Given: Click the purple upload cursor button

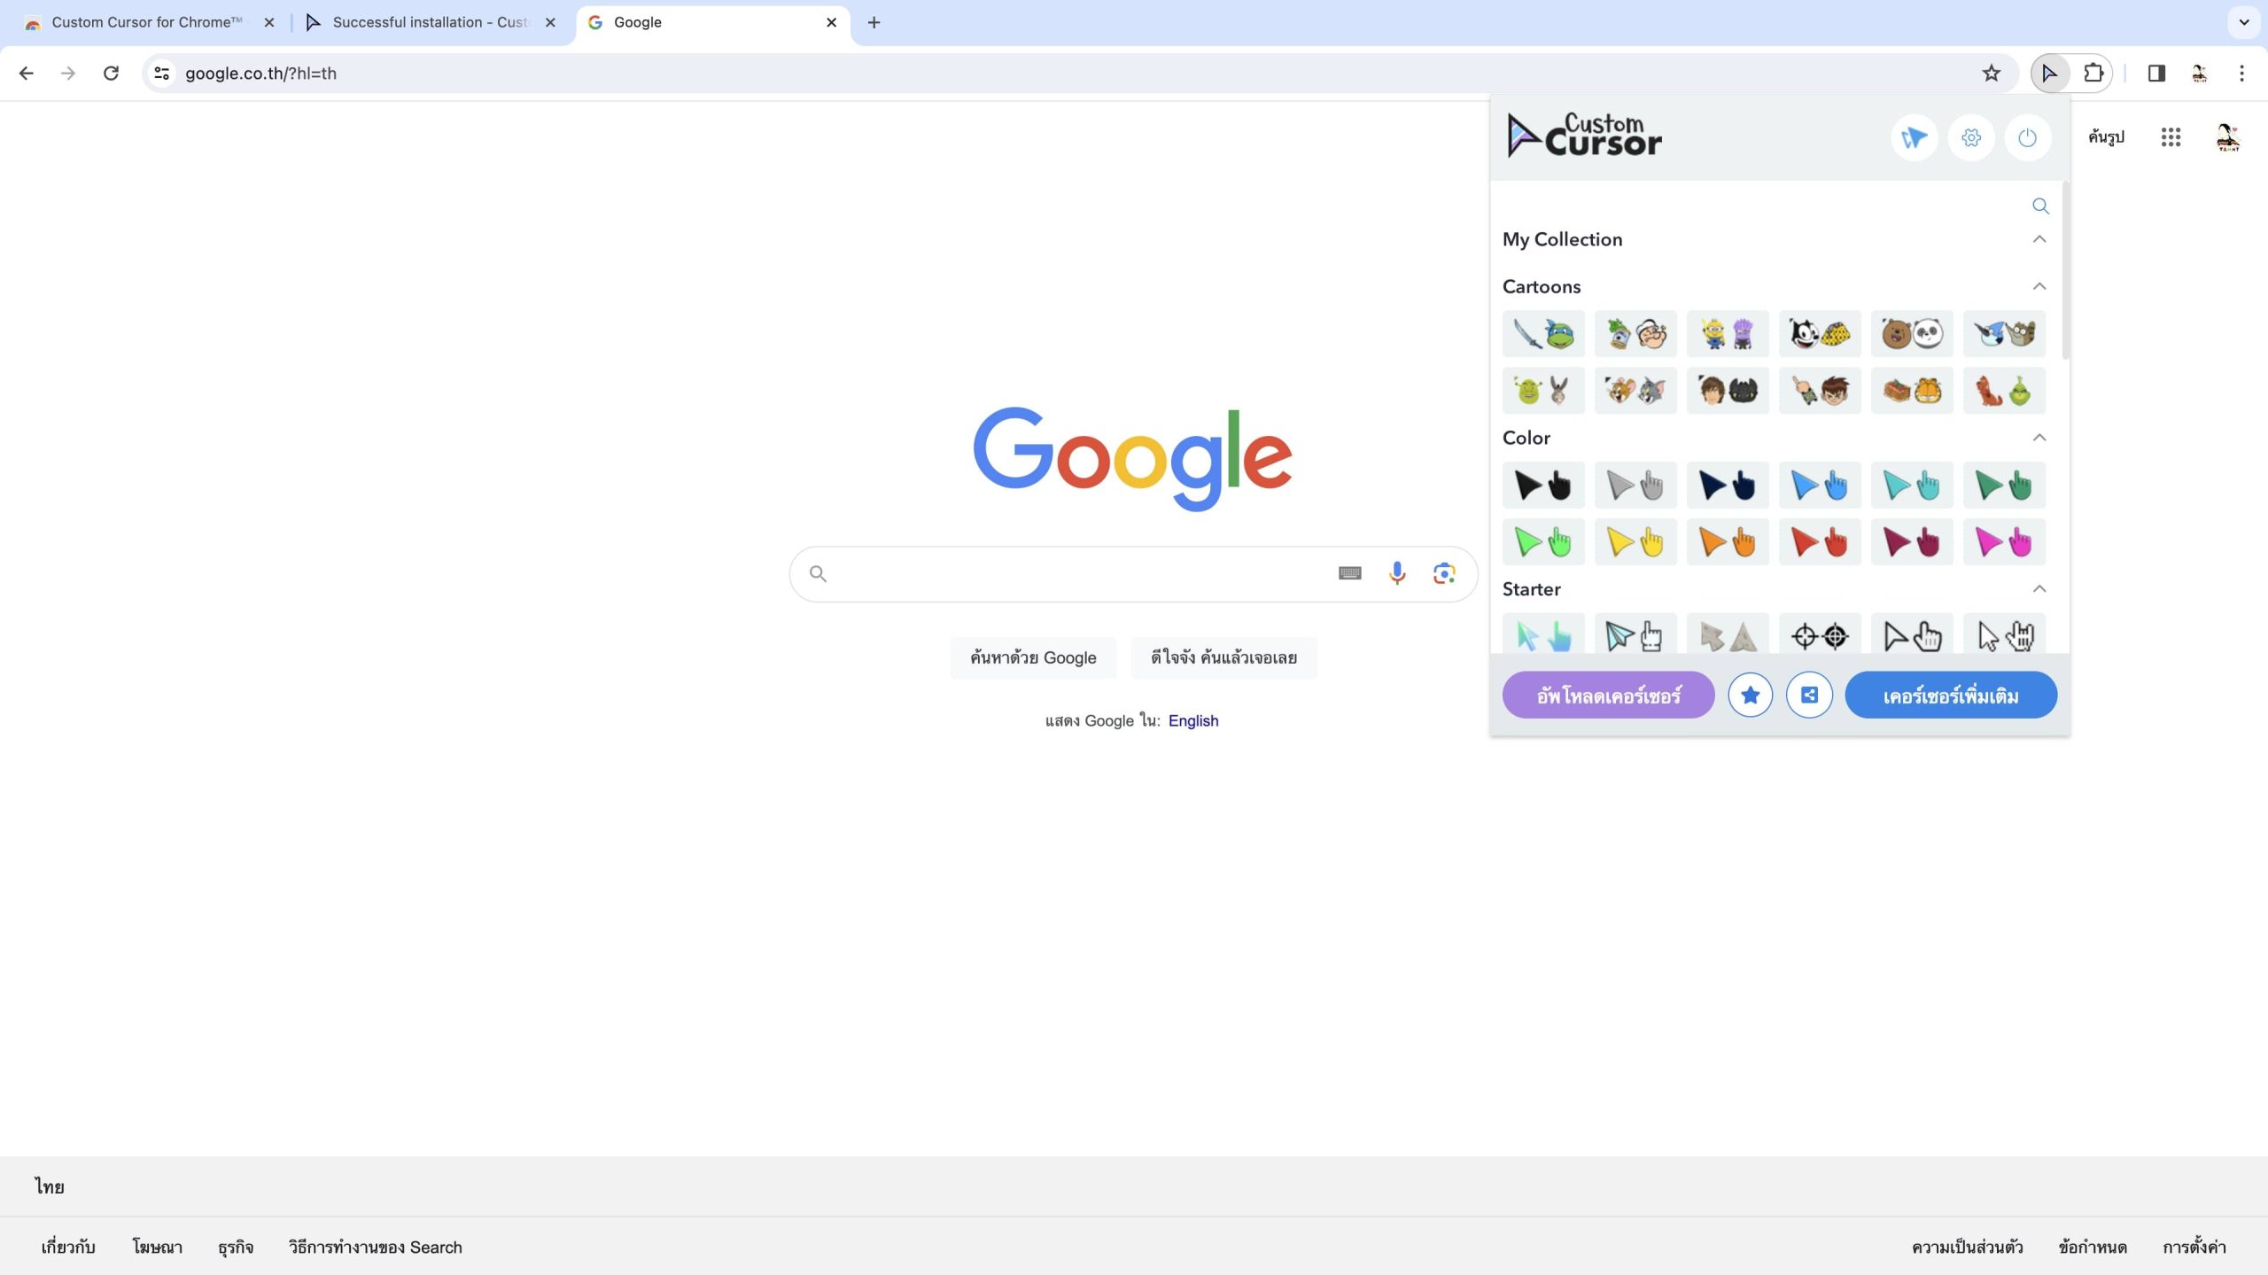Looking at the screenshot, I should [x=1608, y=695].
